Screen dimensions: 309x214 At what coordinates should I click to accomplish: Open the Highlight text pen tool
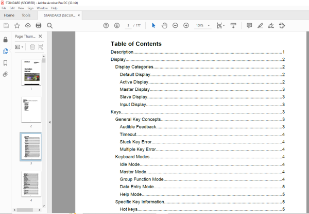(260, 25)
